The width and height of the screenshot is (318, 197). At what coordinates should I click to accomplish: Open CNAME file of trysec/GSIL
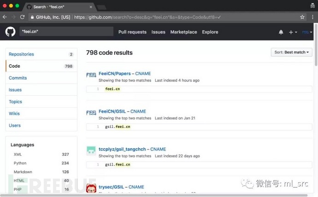coord(136,187)
